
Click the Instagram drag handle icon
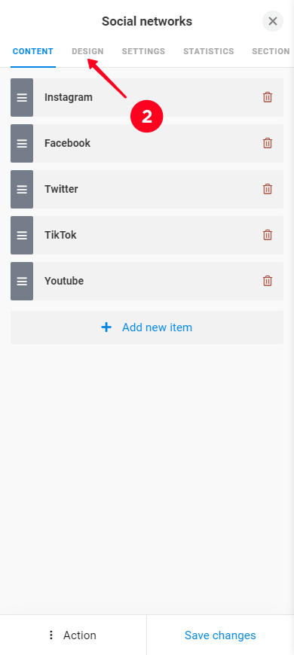point(22,97)
